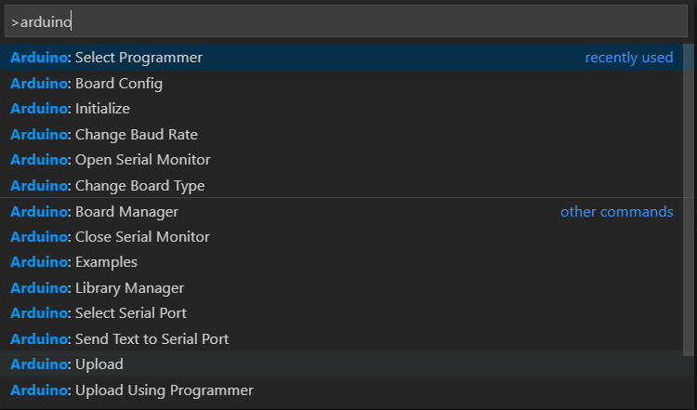This screenshot has height=410, width=697.
Task: Click the command list scrollbar thumb
Action: pos(690,186)
